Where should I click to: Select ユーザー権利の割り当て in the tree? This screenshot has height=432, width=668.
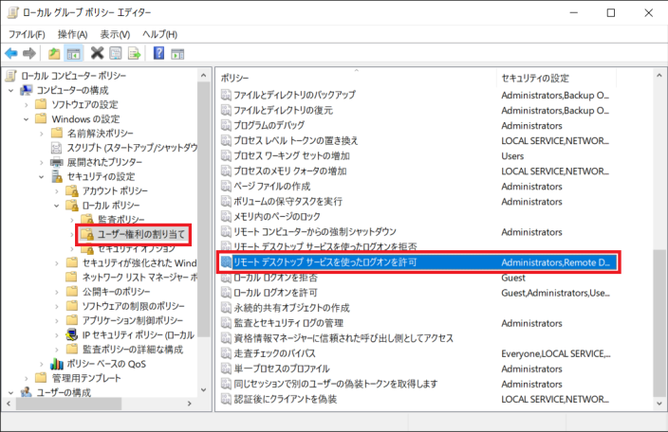coord(141,234)
